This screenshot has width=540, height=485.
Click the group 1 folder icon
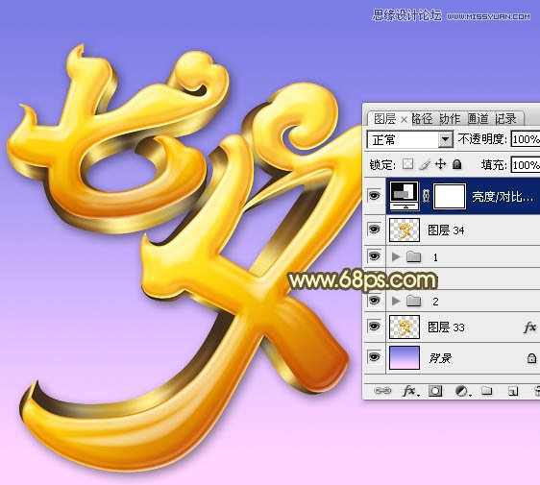pyautogui.click(x=413, y=256)
